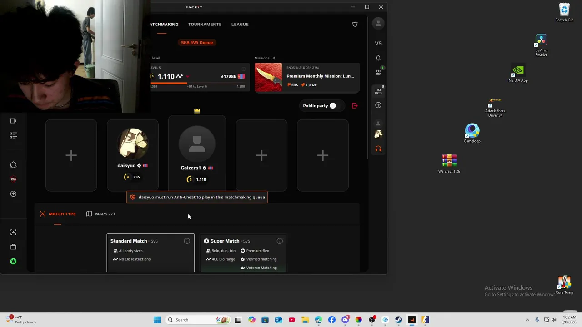Leave party with the red exit icon
This screenshot has width=582, height=327.
click(x=355, y=106)
